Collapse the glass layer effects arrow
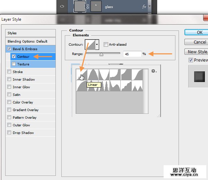Viewport: 208px width, 180px height. [x=149, y=7]
